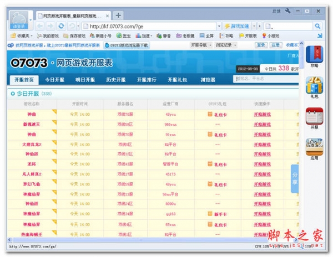Select the 浏览器 nav tab
333x257 pixels.
[208, 80]
